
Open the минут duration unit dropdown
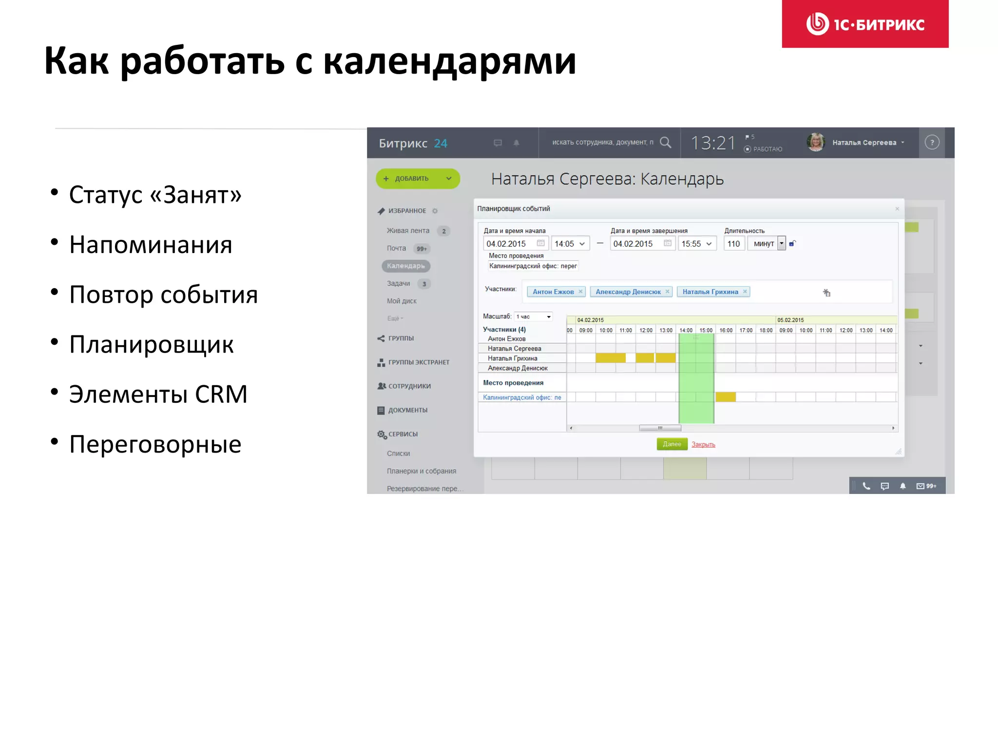click(x=782, y=243)
